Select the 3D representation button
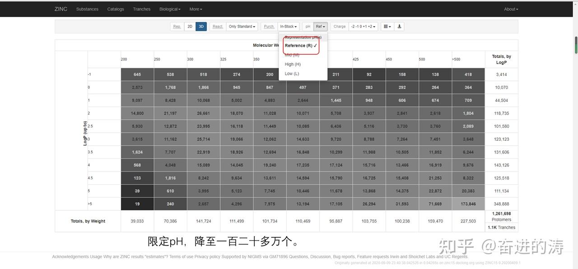This screenshot has width=578, height=269. point(201,26)
